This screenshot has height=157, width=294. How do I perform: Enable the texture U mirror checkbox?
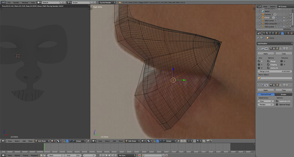pyautogui.click(x=281, y=61)
